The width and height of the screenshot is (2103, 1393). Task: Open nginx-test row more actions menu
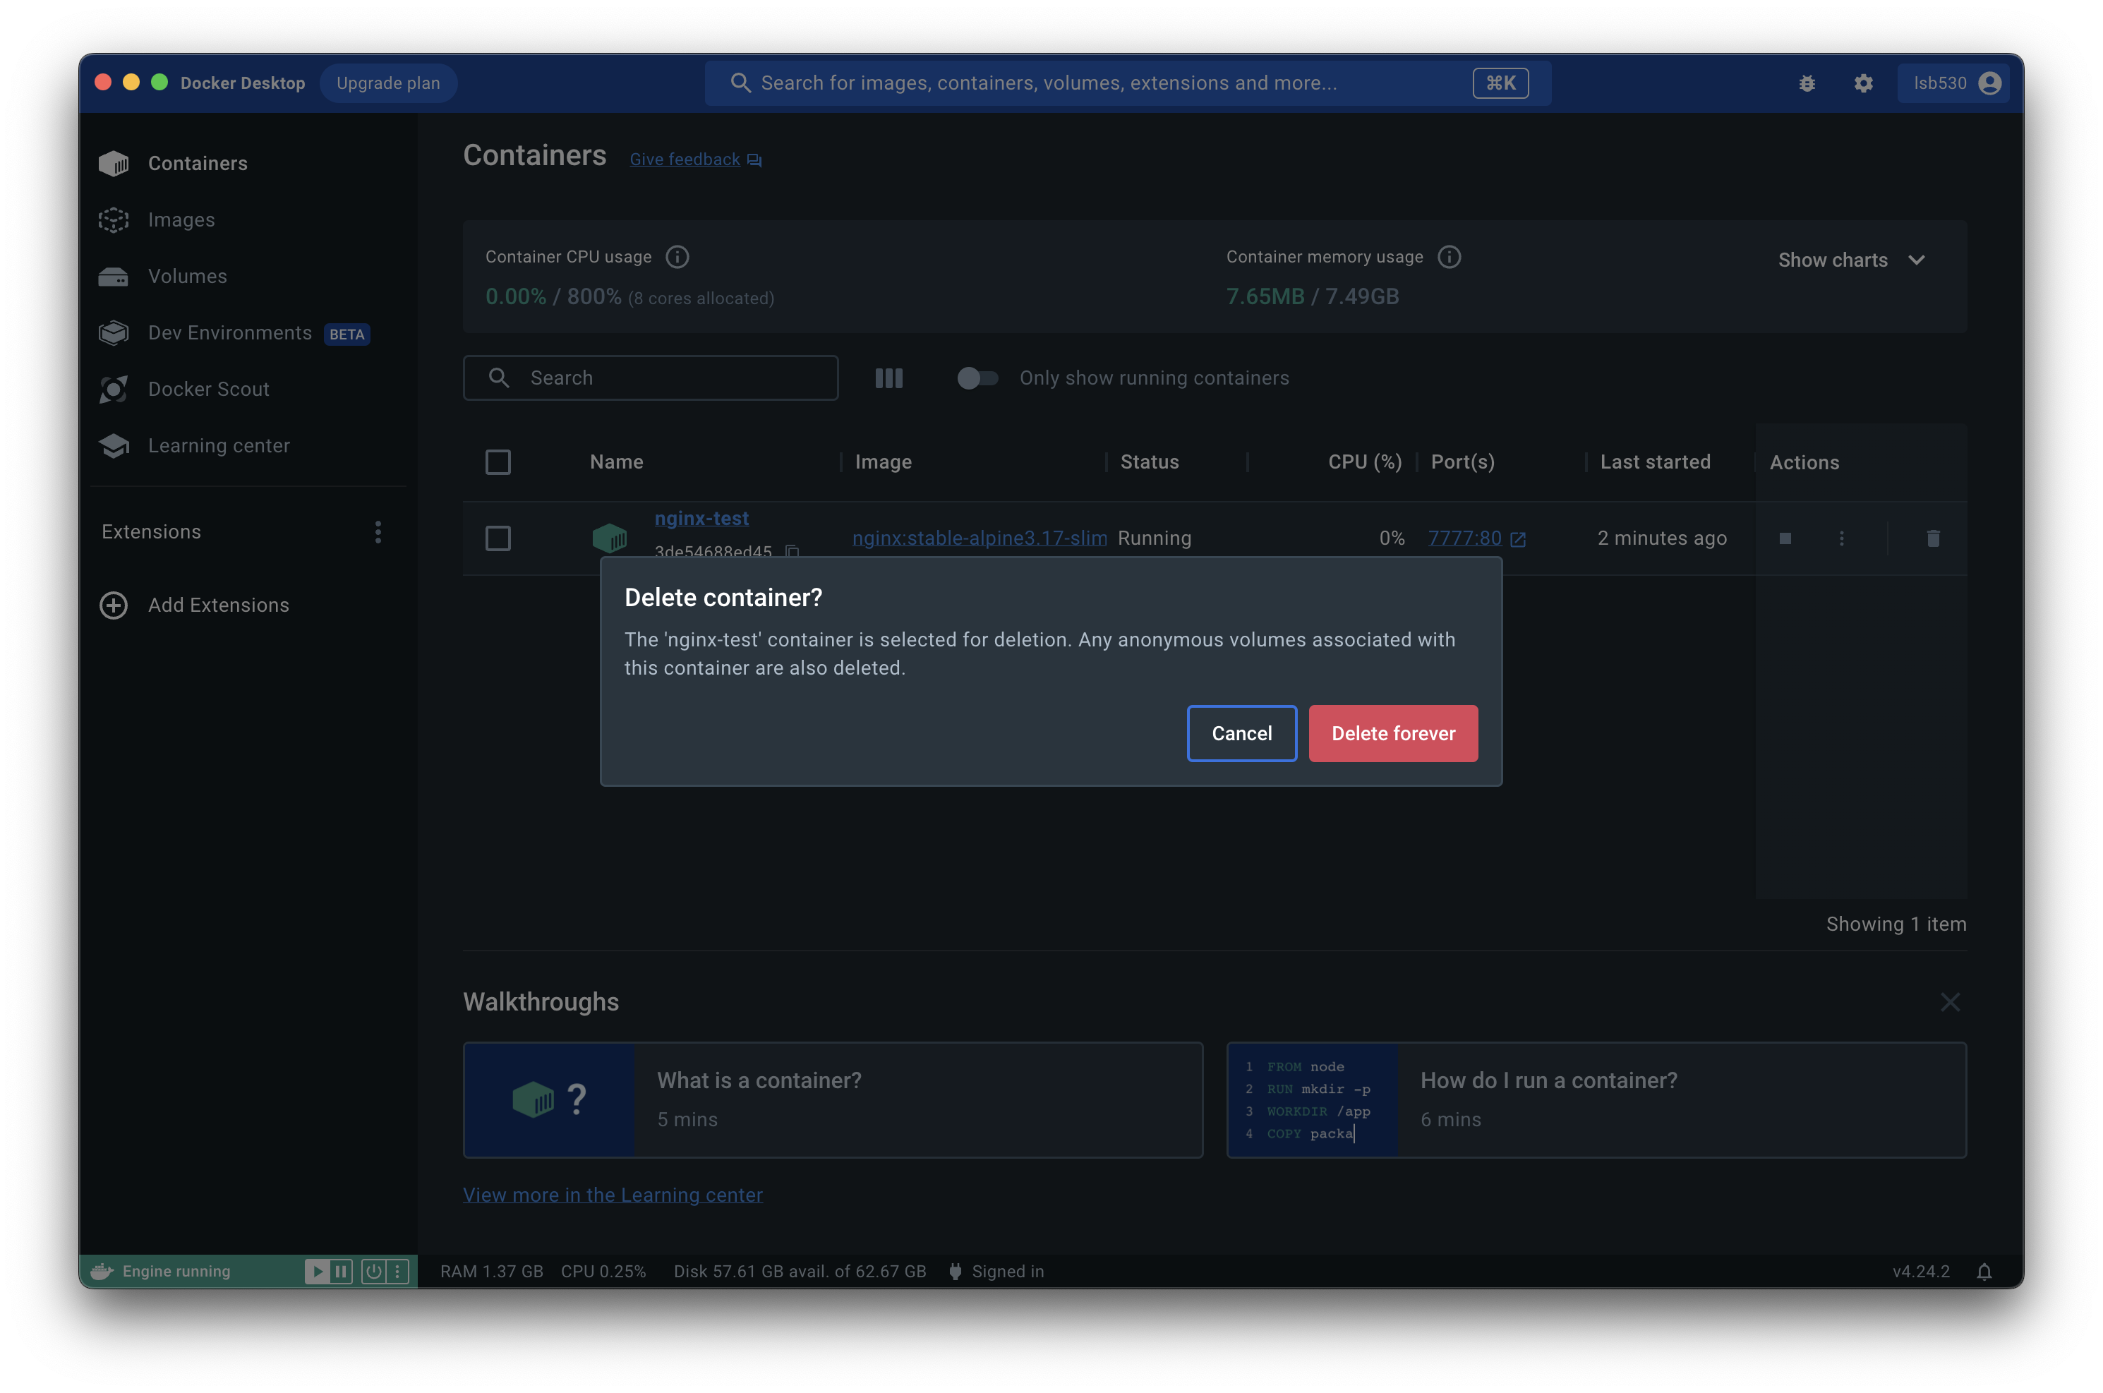pos(1841,538)
